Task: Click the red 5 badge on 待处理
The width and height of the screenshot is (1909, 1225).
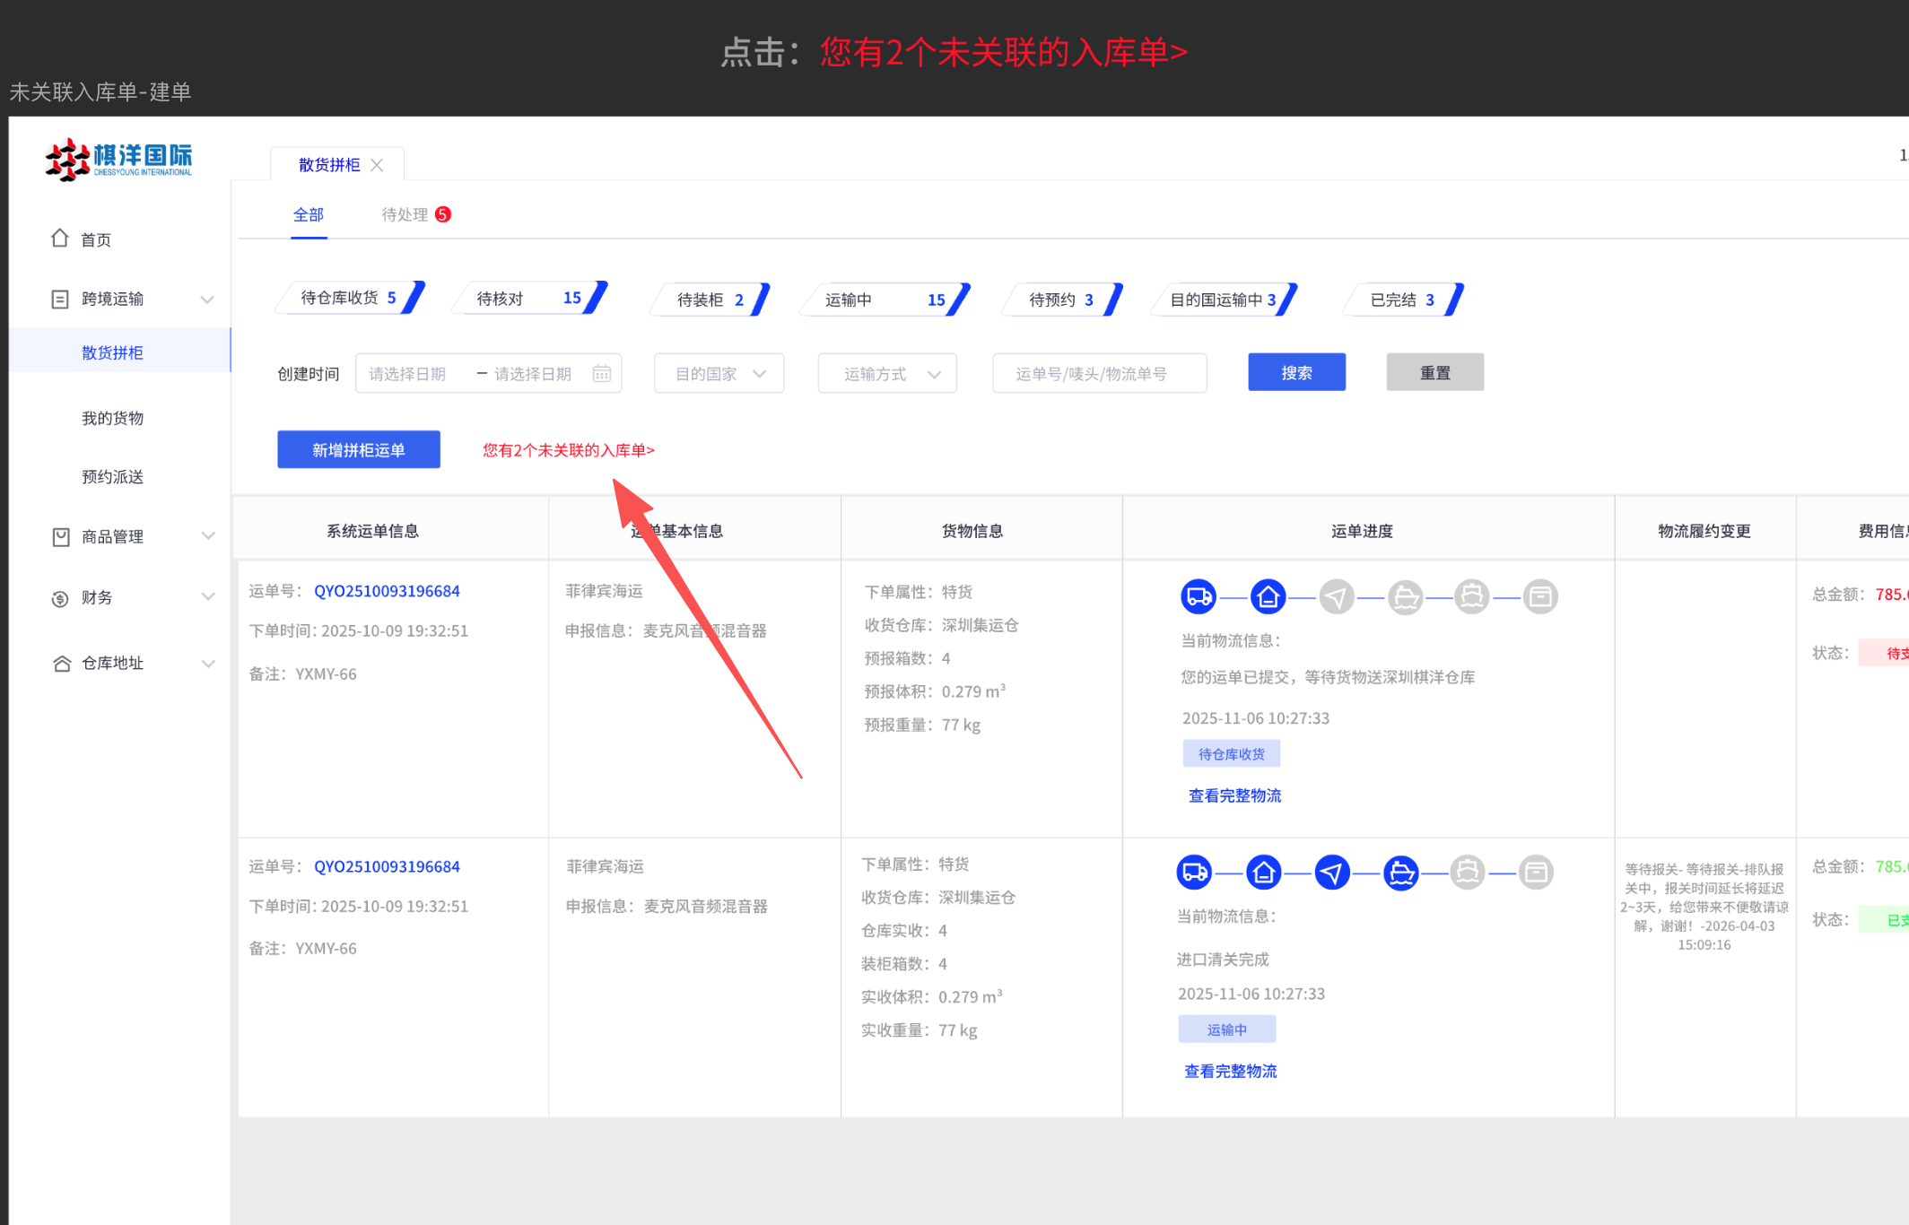Action: 443,214
